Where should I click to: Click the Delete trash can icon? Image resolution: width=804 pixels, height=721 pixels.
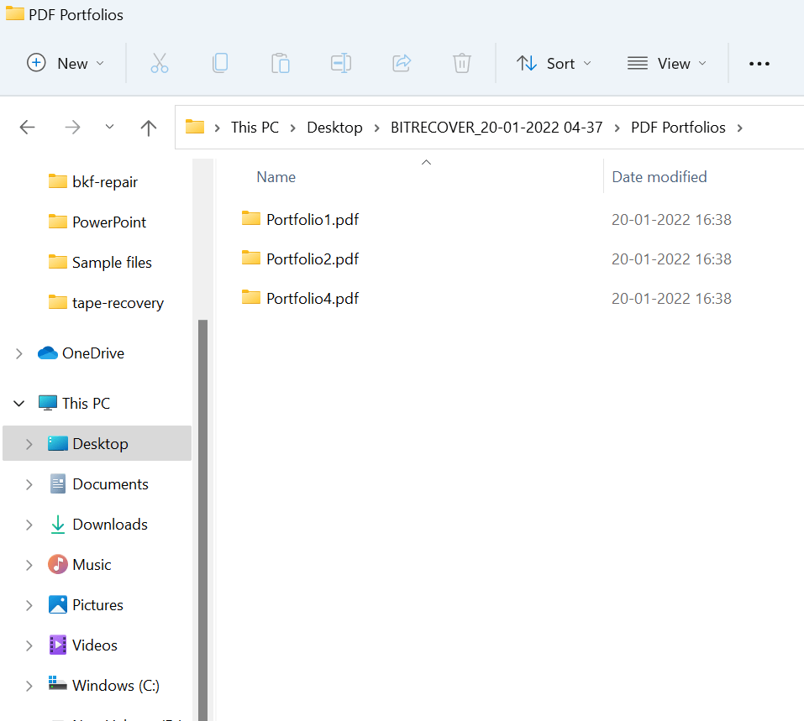pyautogui.click(x=461, y=63)
